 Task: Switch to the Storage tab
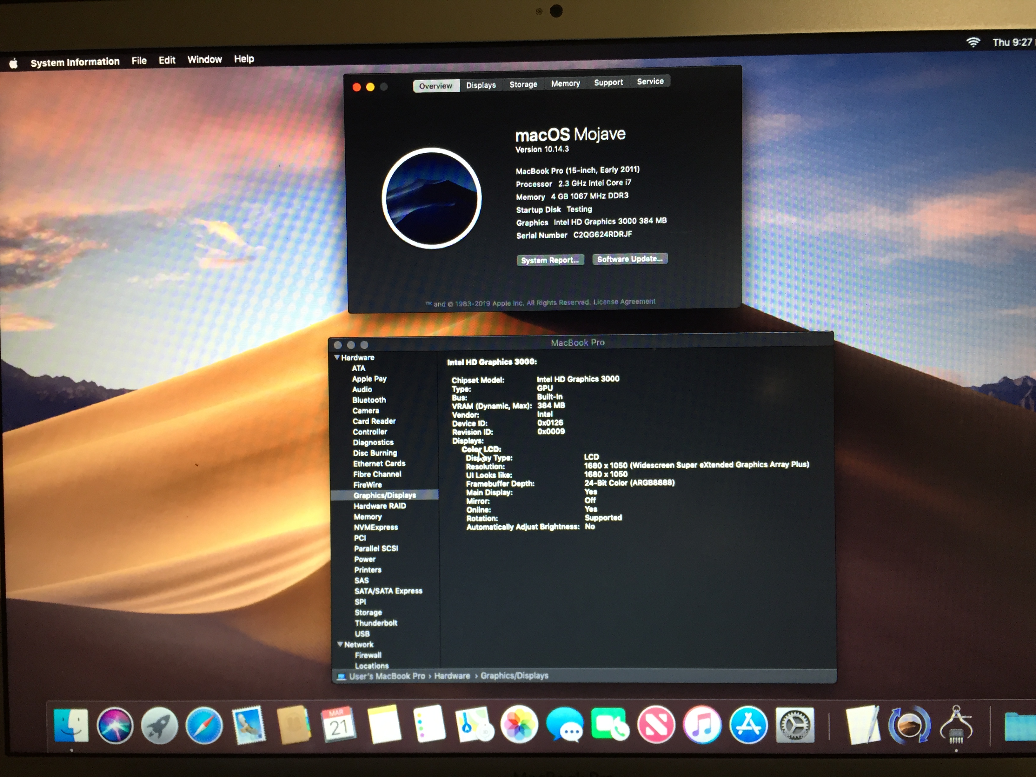click(523, 84)
